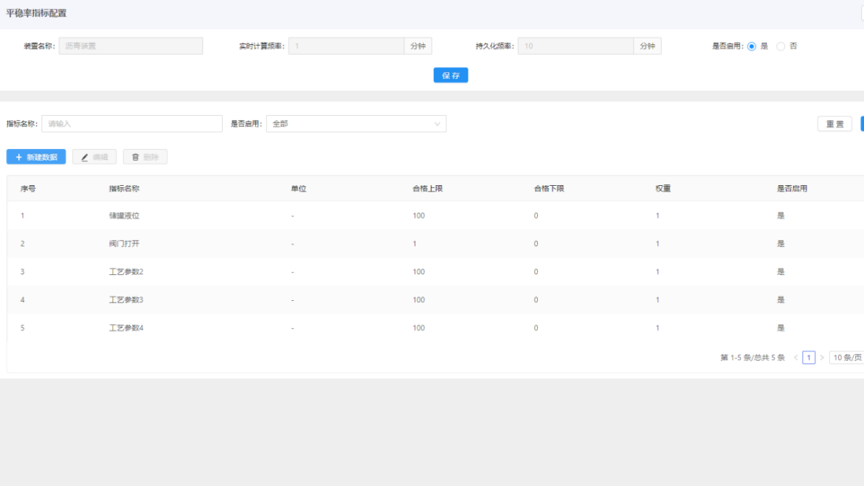Click the 重置 button
Viewport: 864px width, 486px height.
pos(834,124)
